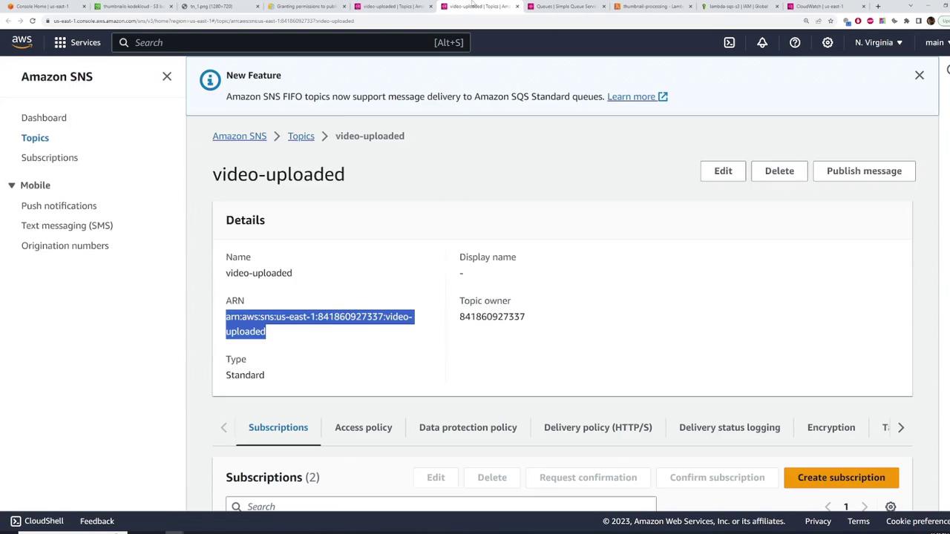This screenshot has width=950, height=534.
Task: Switch to thumbnail-processing Lambda browser tab
Action: point(652,6)
